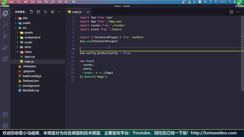
Task: Open package.json file
Action: (31, 86)
